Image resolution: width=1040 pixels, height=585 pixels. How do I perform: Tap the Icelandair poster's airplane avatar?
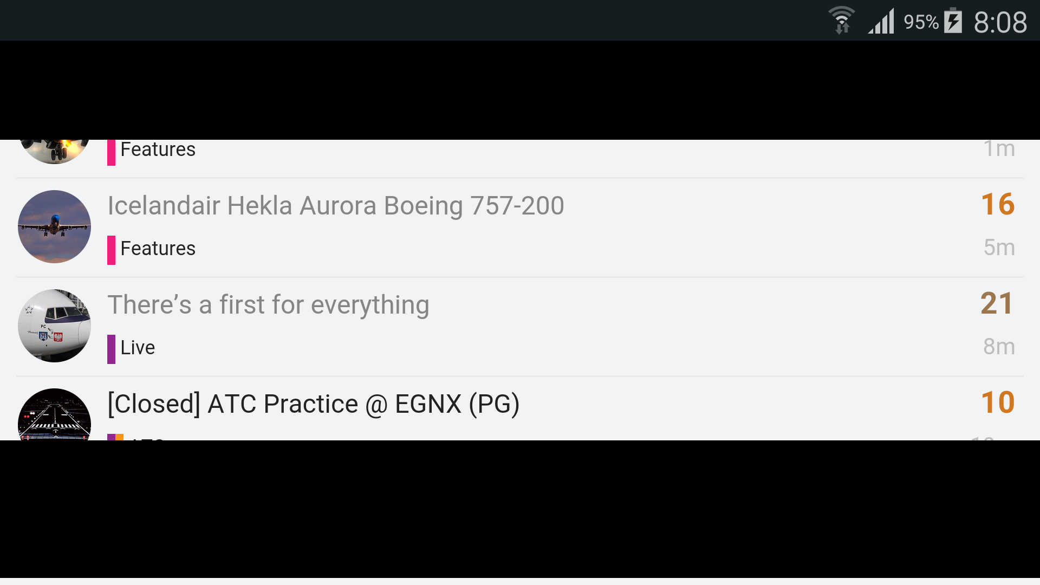54,226
